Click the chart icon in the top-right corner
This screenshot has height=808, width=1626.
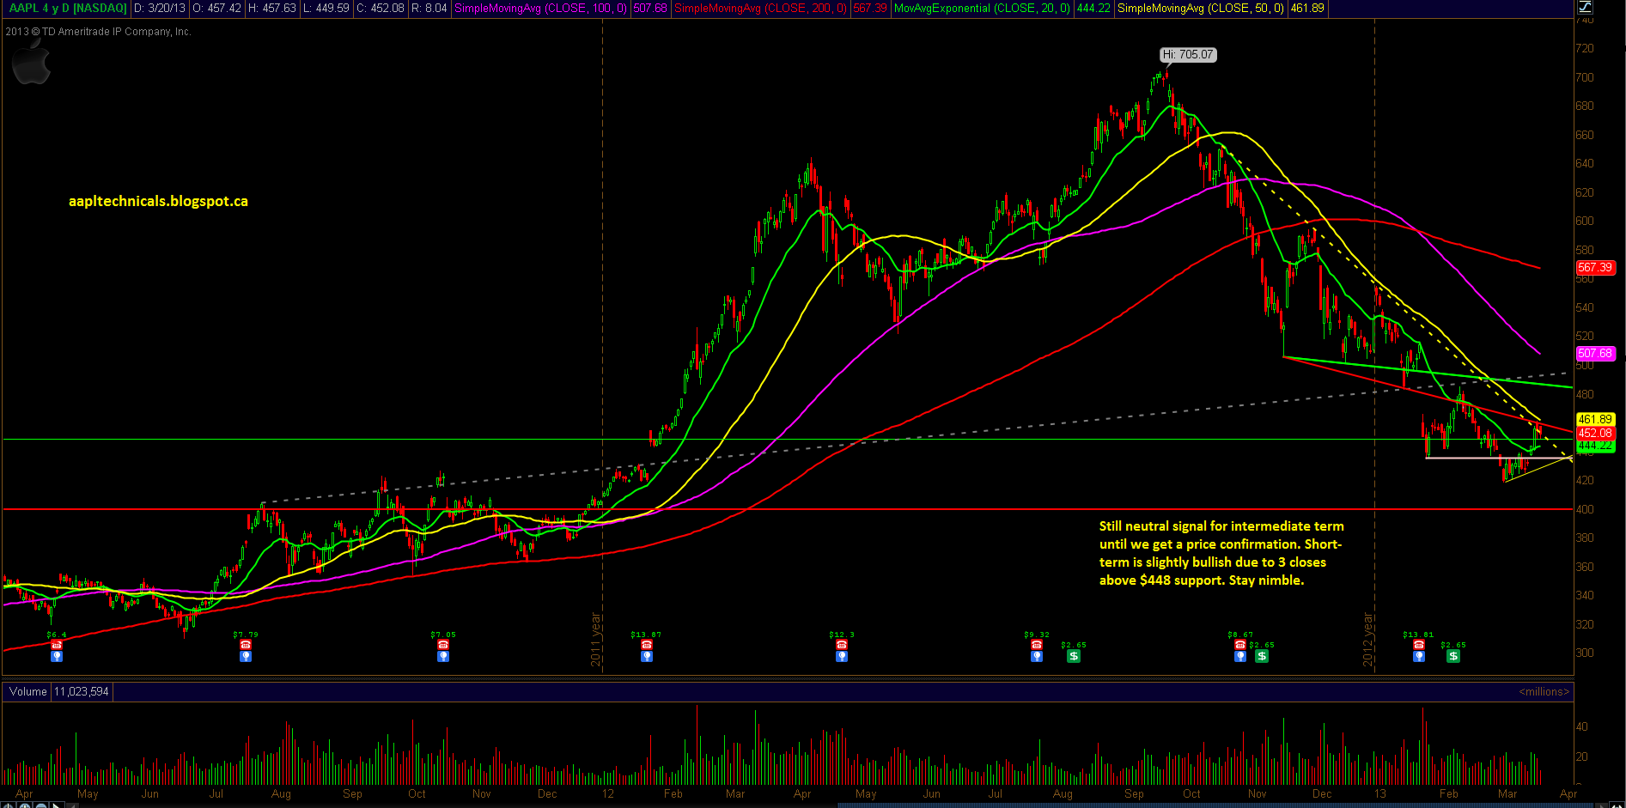click(x=1585, y=7)
